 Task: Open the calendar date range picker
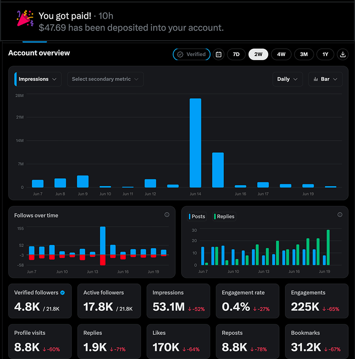pyautogui.click(x=219, y=54)
